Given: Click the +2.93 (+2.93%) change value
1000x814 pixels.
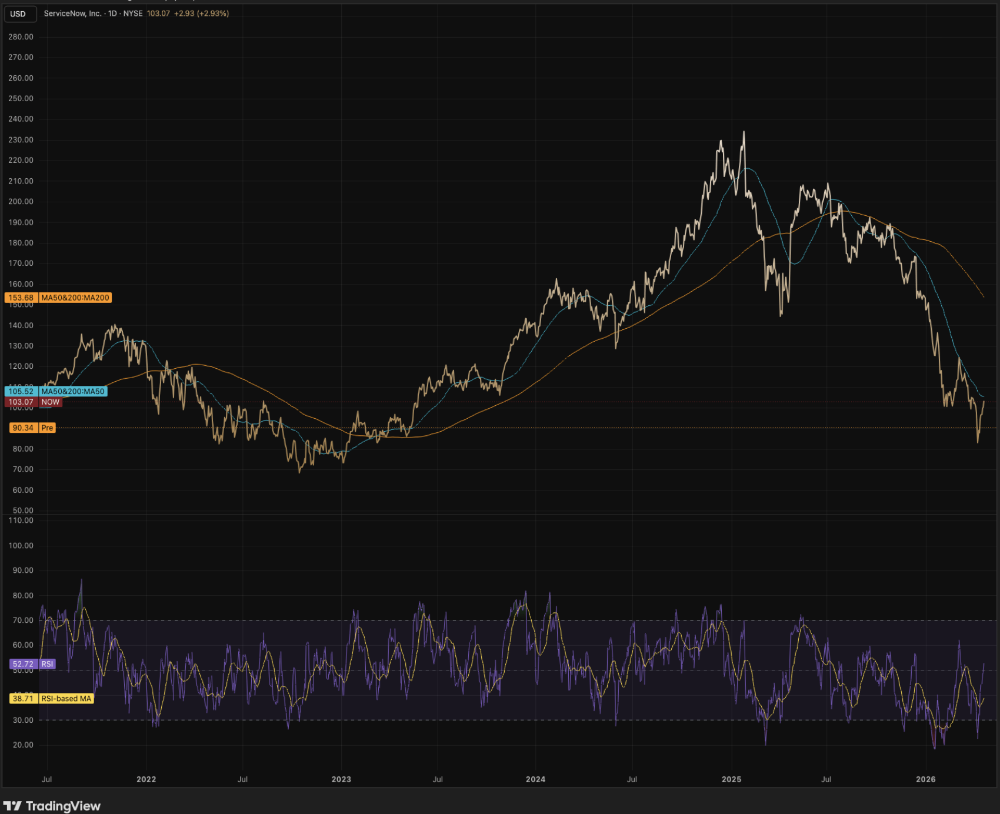Looking at the screenshot, I should 201,14.
